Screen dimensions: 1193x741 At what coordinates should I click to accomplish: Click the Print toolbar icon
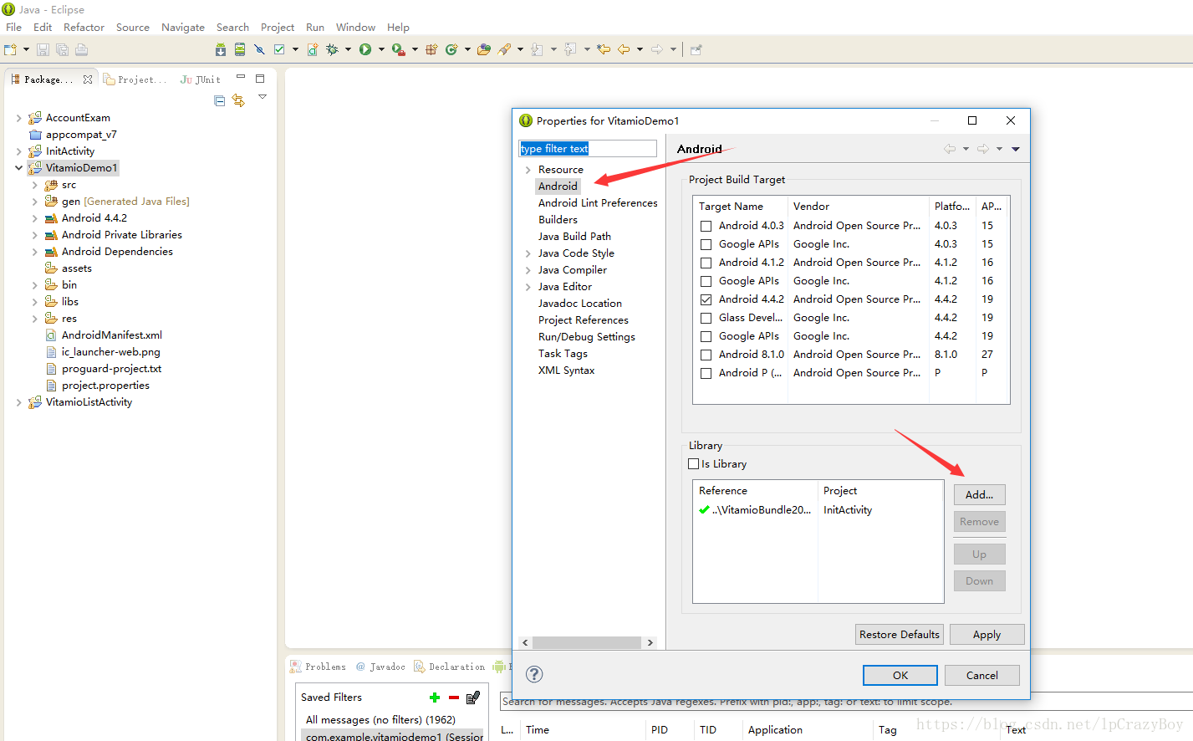pos(81,49)
